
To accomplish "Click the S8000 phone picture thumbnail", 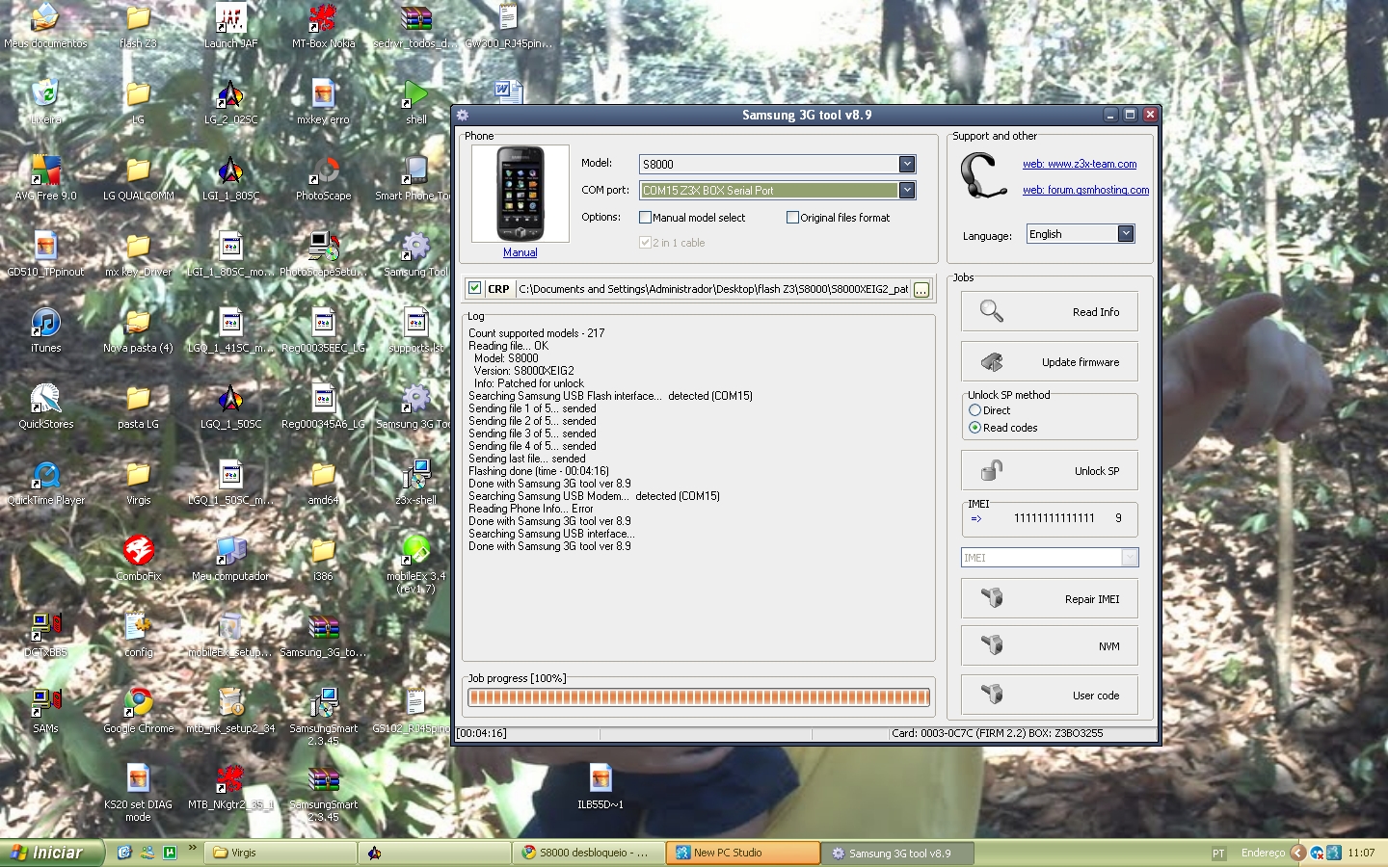I will tap(520, 194).
